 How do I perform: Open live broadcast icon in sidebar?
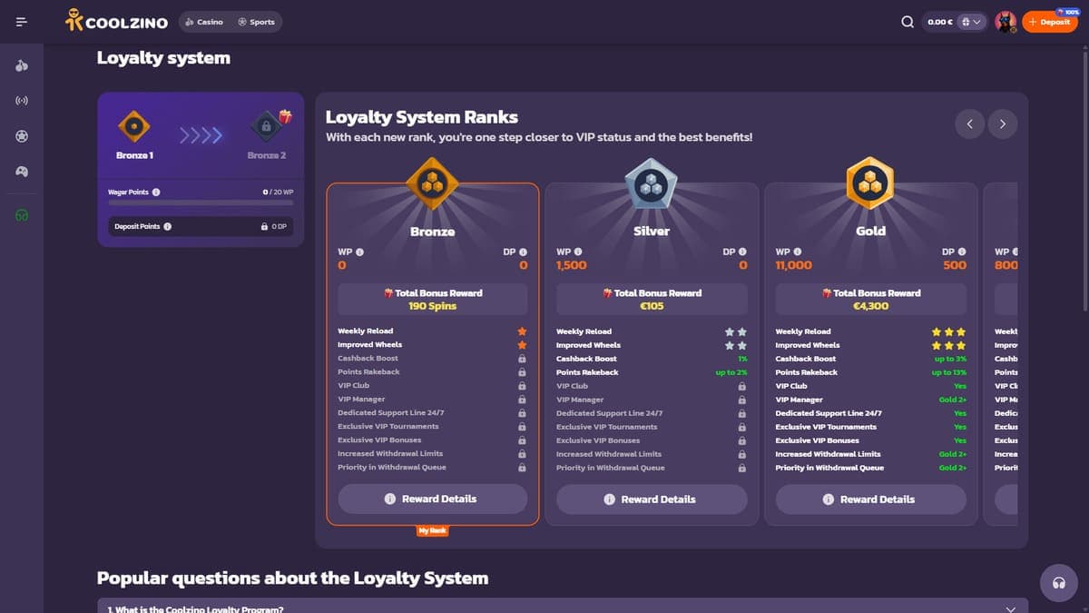click(x=22, y=100)
